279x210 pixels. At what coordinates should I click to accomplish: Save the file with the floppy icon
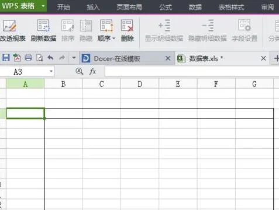pyautogui.click(x=6, y=58)
